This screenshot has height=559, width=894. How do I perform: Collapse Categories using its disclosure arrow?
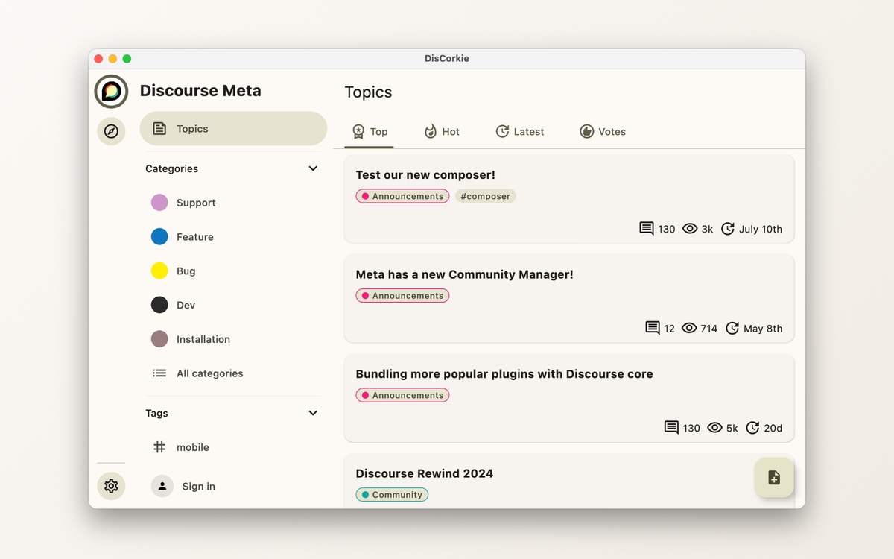tap(313, 168)
